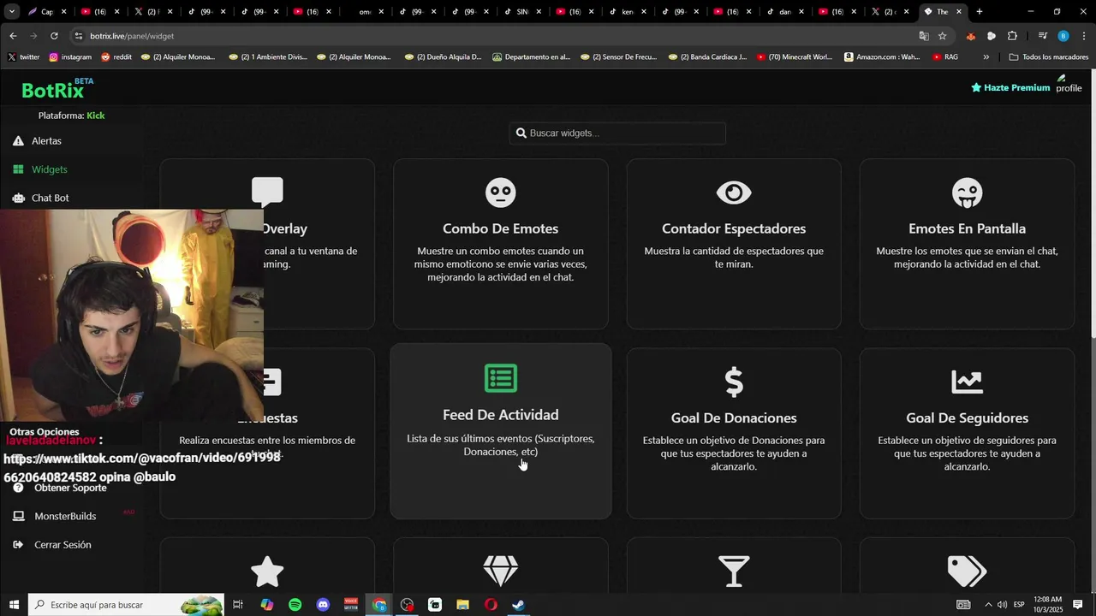The height and width of the screenshot is (616, 1096).
Task: Open the instagram bookmark
Action: [x=70, y=57]
